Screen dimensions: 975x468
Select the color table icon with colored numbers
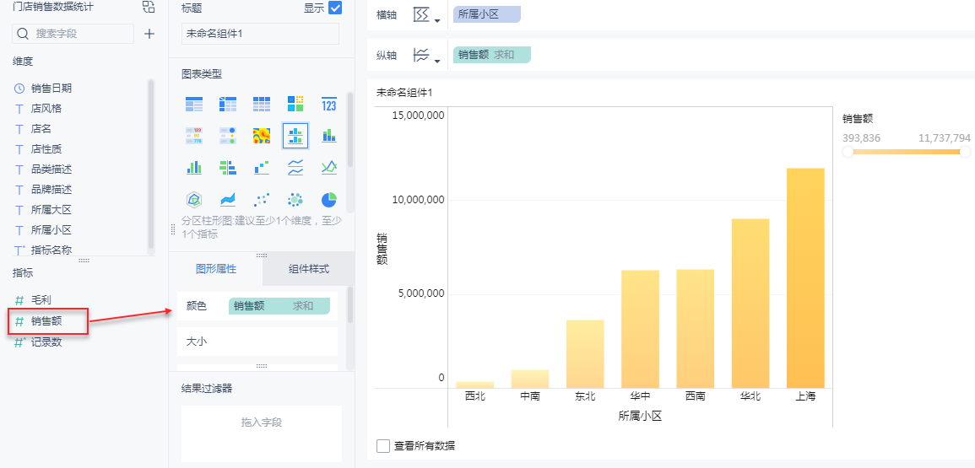point(194,136)
